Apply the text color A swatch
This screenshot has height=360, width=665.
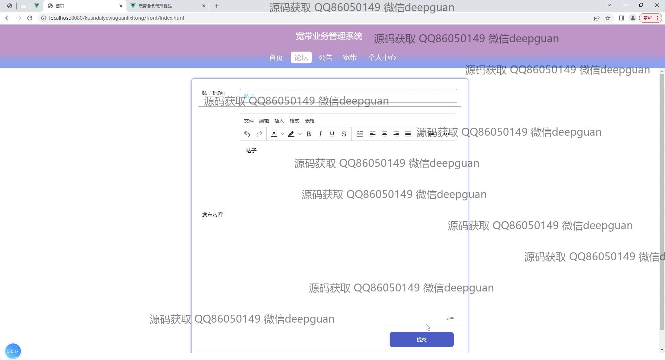pos(274,134)
